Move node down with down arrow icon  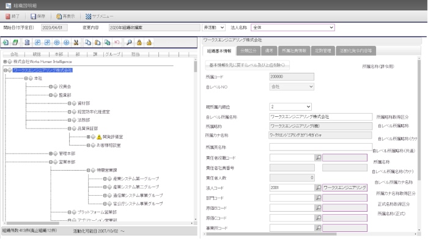[x=66, y=43]
